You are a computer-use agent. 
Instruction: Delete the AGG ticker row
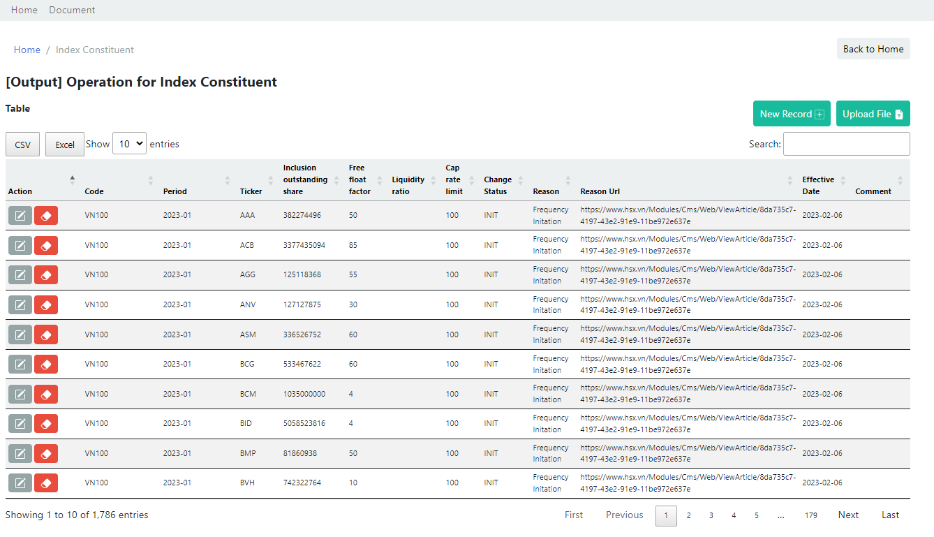[x=46, y=275]
